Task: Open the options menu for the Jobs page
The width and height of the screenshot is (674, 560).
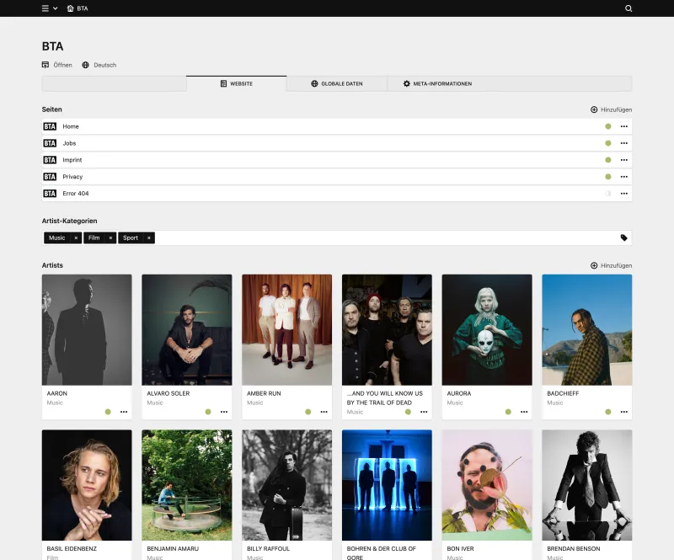Action: click(x=623, y=143)
